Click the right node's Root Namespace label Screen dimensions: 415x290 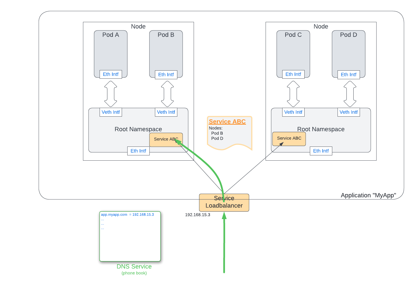[321, 129]
